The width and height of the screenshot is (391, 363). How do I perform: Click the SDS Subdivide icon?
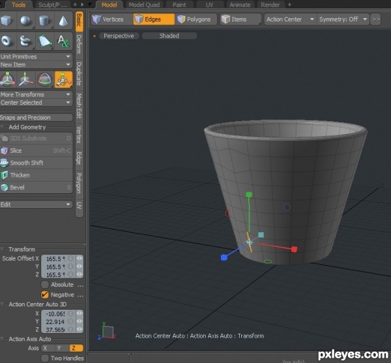[x=5, y=139]
